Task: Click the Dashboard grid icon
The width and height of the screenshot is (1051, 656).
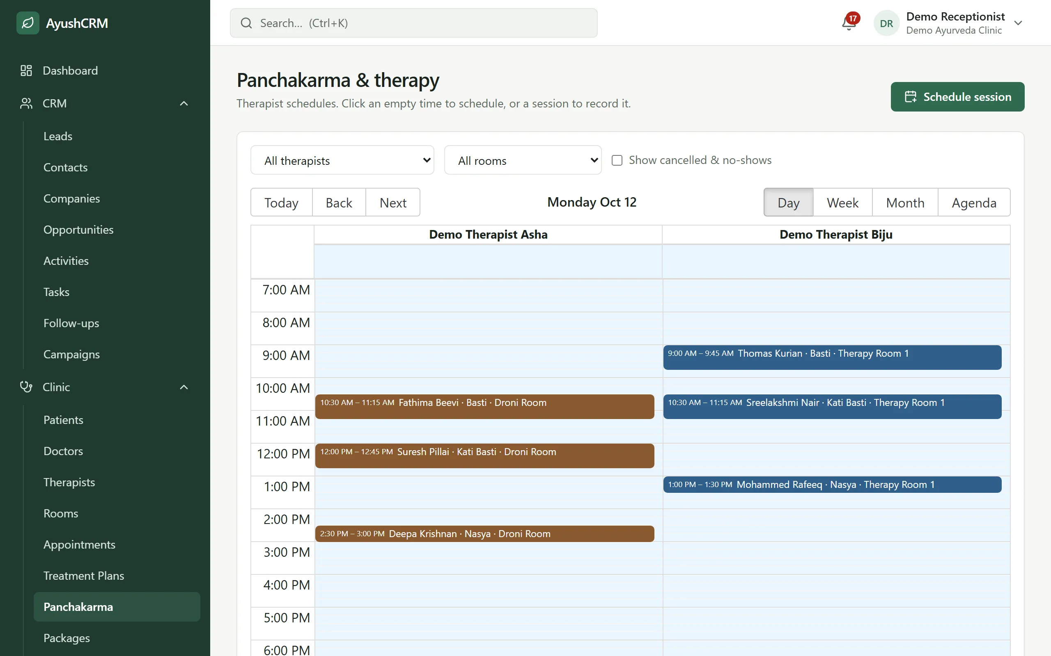Action: [26, 70]
